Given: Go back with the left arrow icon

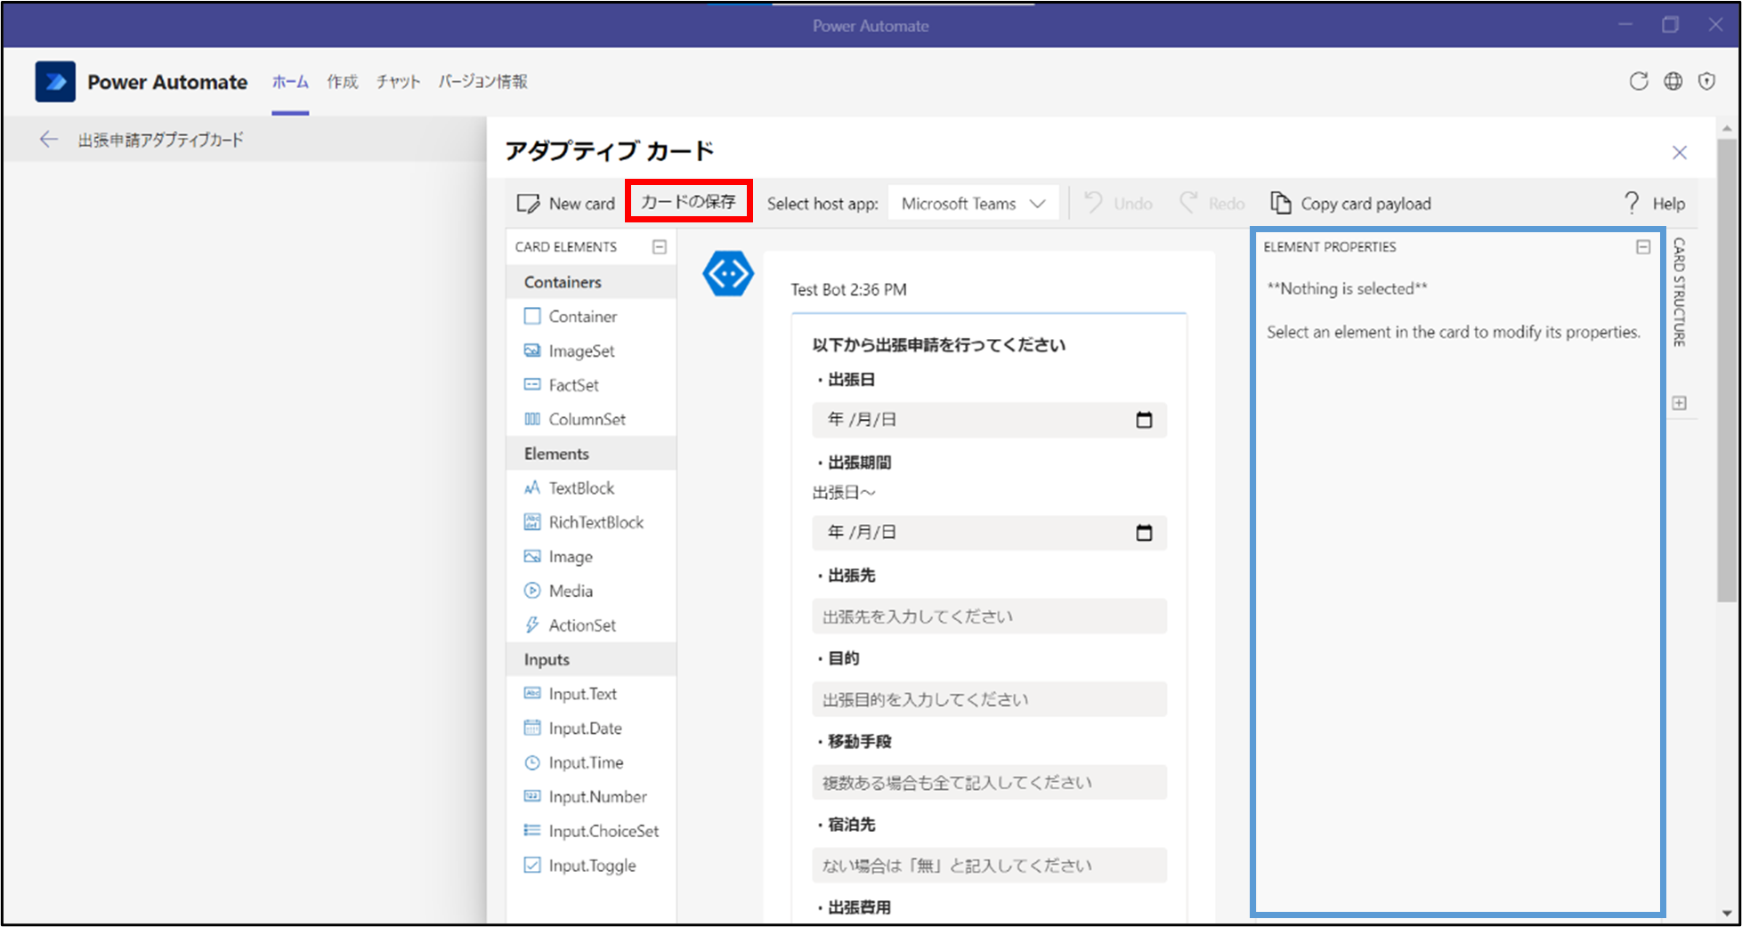Looking at the screenshot, I should [49, 140].
